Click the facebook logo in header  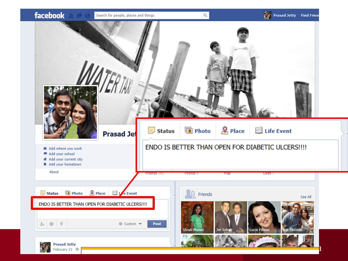coord(49,15)
